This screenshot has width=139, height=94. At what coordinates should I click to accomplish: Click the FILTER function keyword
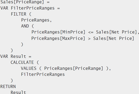[x=18, y=14]
